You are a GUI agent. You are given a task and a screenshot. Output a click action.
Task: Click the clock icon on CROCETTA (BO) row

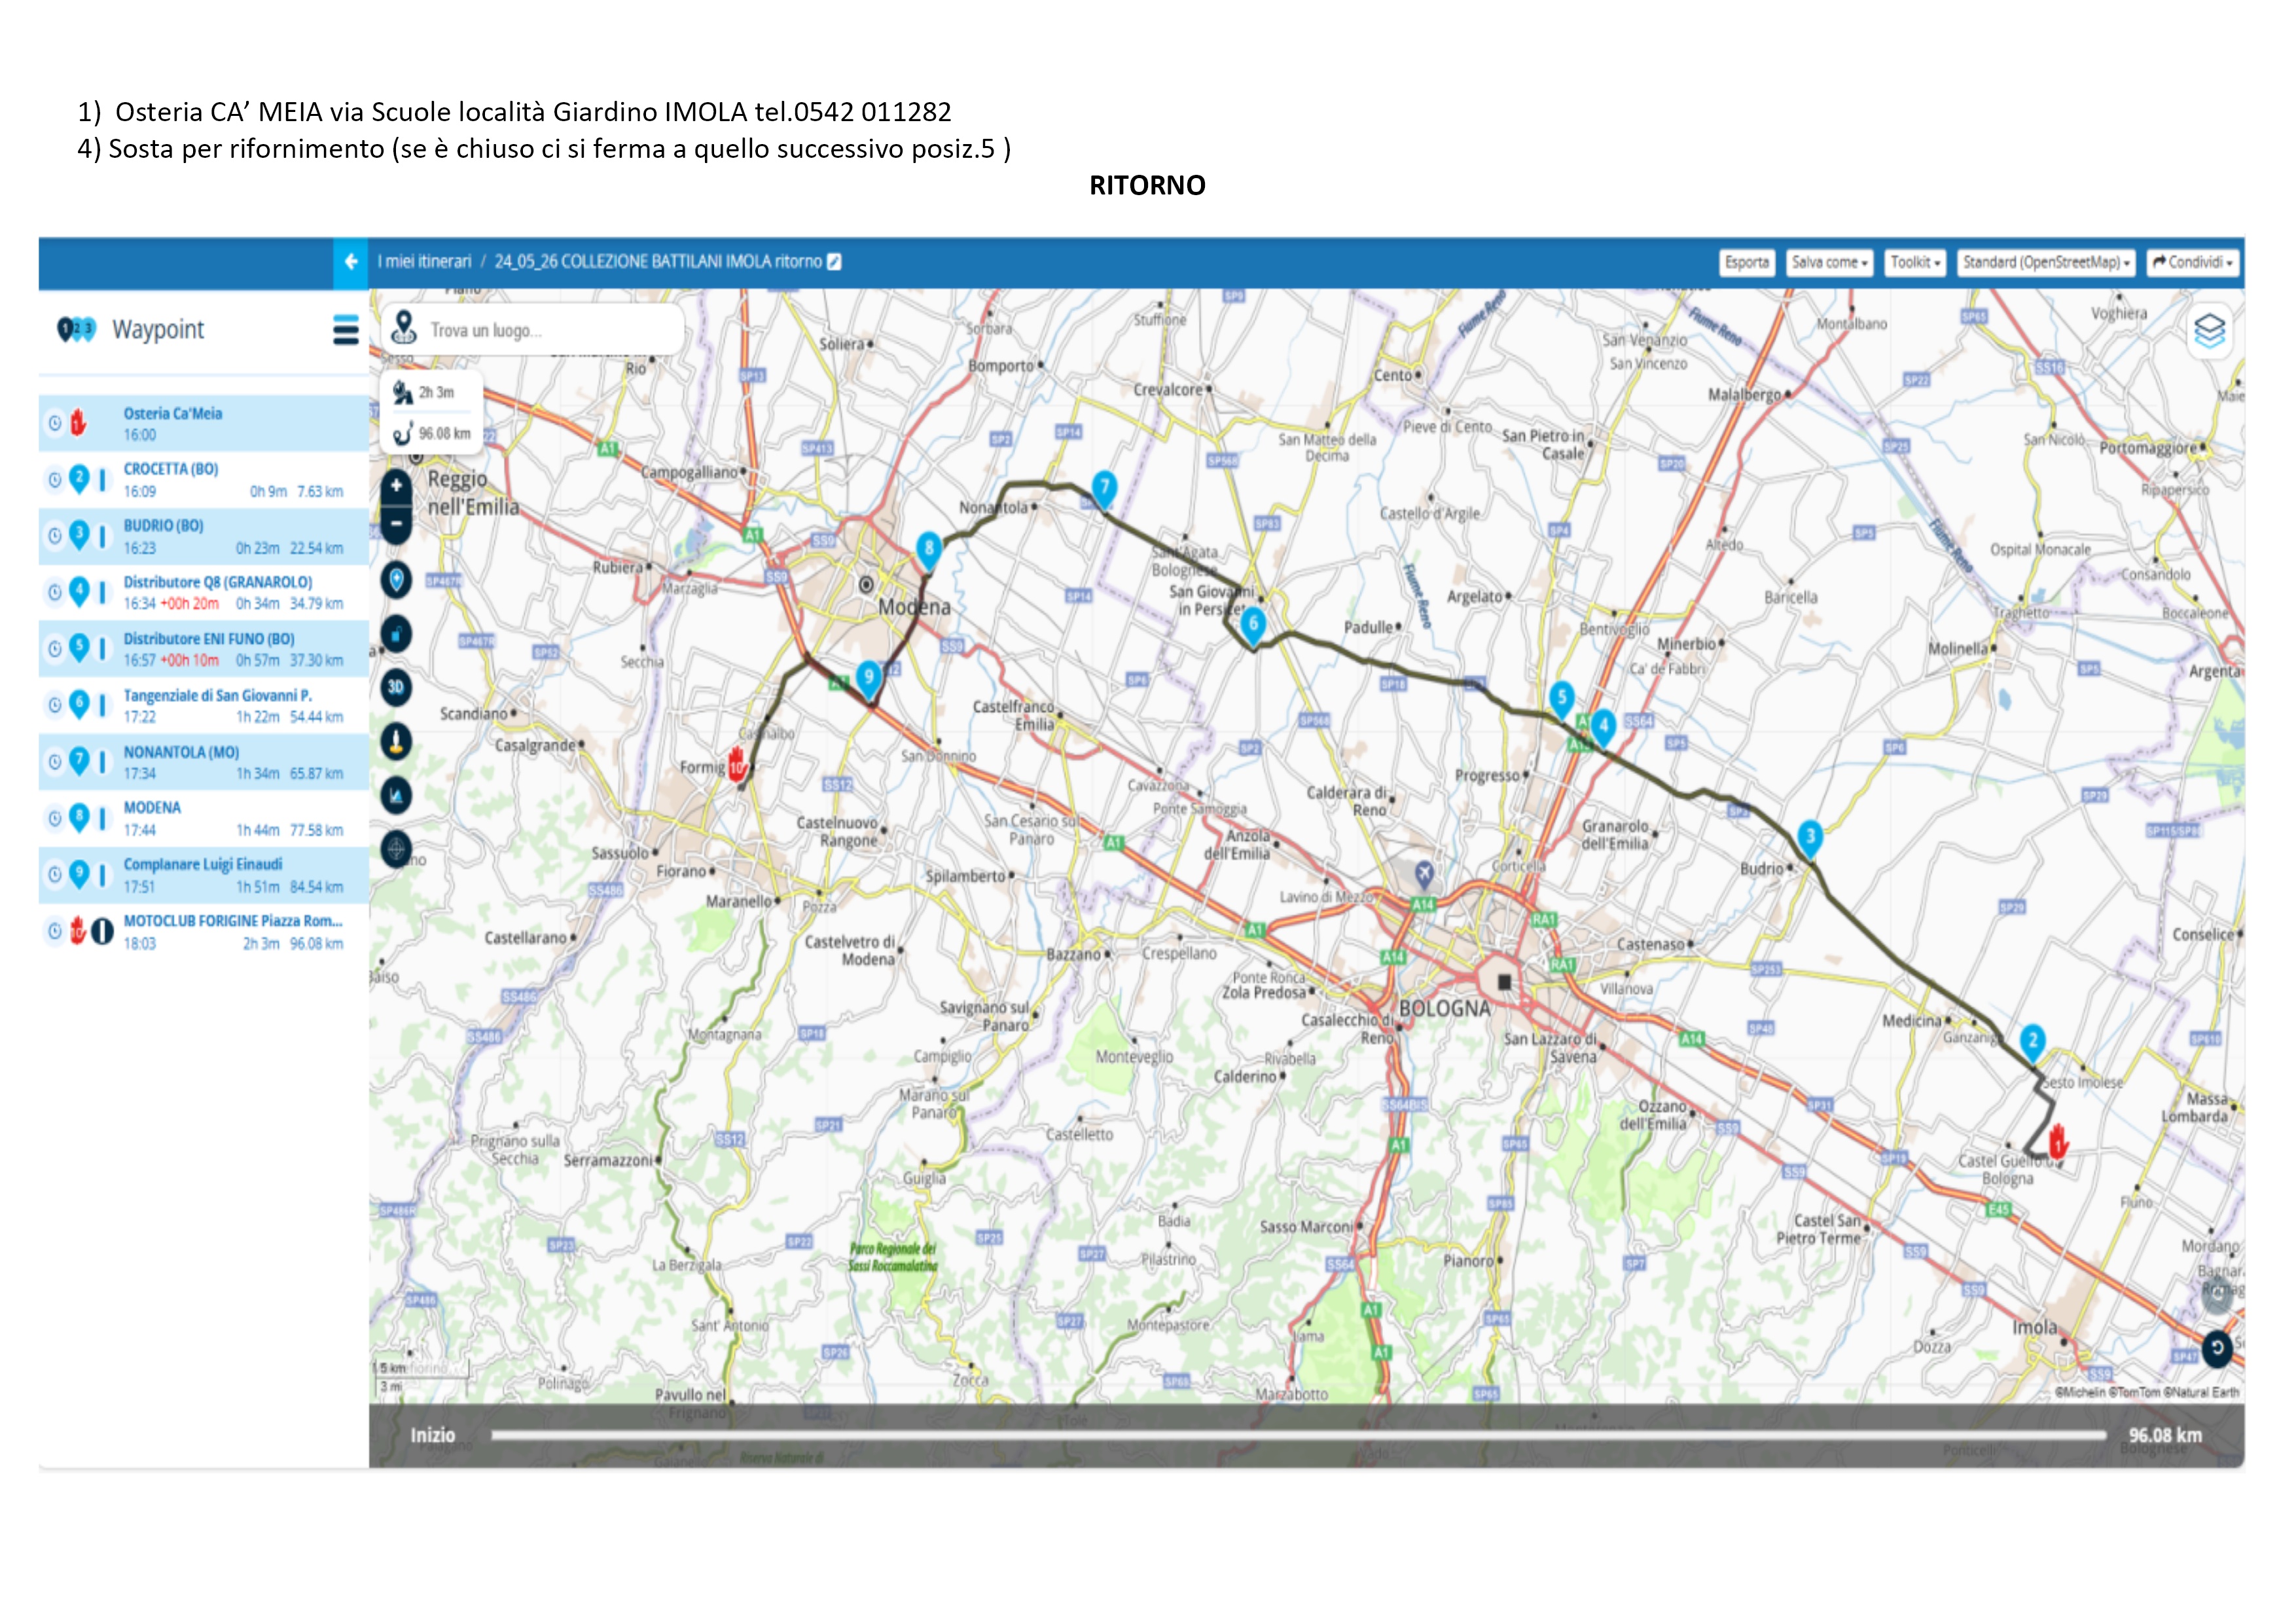55,479
